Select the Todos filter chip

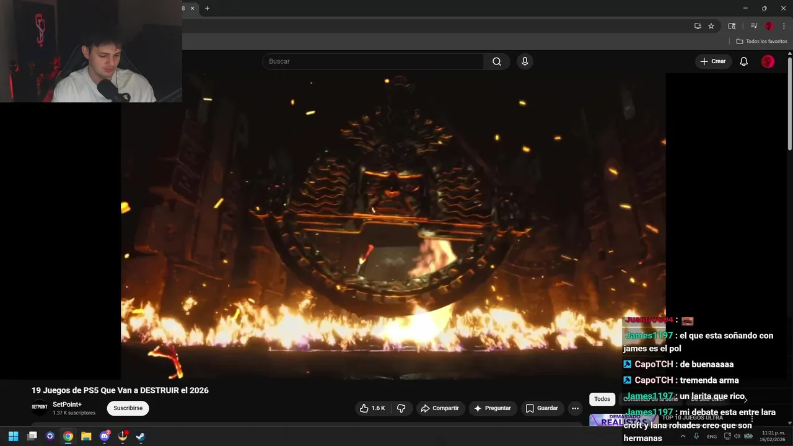click(x=602, y=399)
